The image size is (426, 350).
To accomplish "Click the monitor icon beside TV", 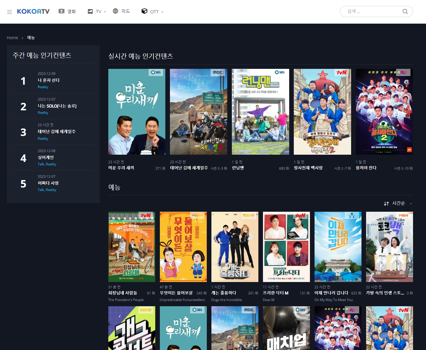I will pyautogui.click(x=90, y=11).
